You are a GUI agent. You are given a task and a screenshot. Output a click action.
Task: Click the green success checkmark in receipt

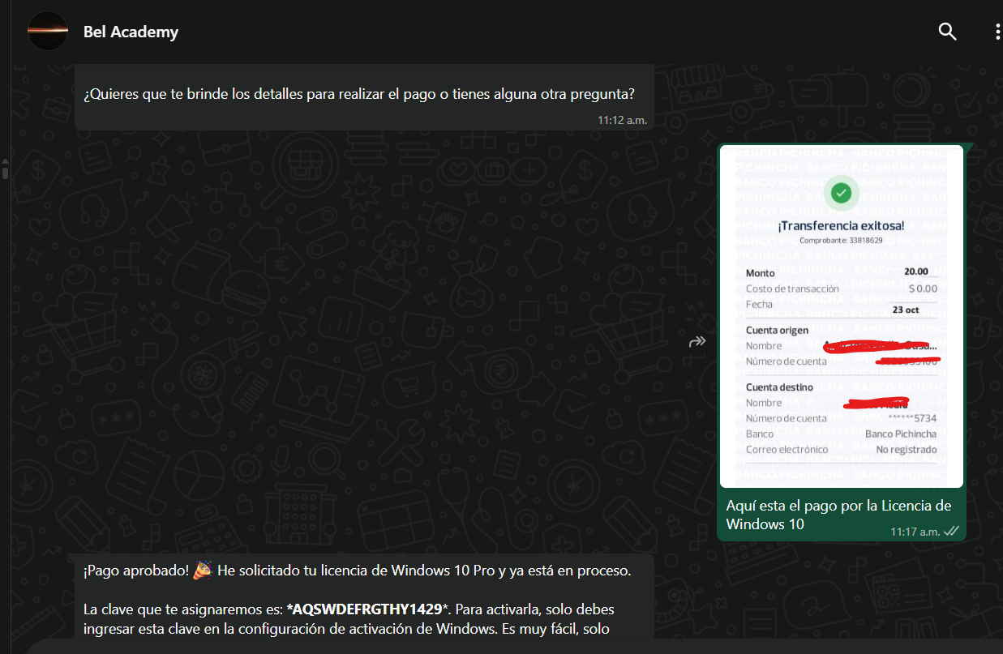tap(841, 193)
